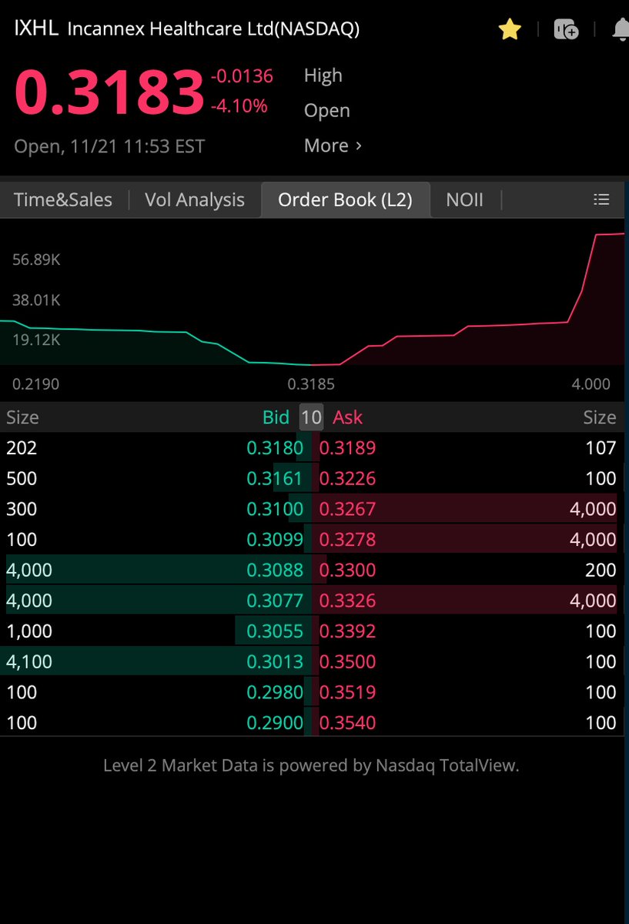Select the bid price 0.3099
This screenshot has height=924, width=629.
pos(275,540)
